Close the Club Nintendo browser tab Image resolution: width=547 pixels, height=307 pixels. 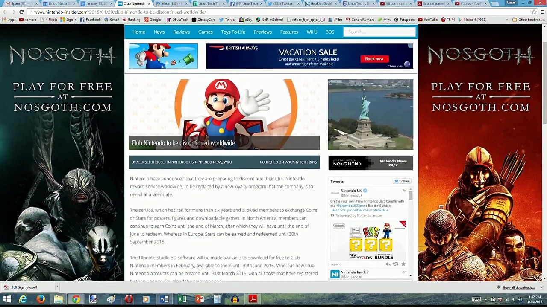tap(149, 4)
